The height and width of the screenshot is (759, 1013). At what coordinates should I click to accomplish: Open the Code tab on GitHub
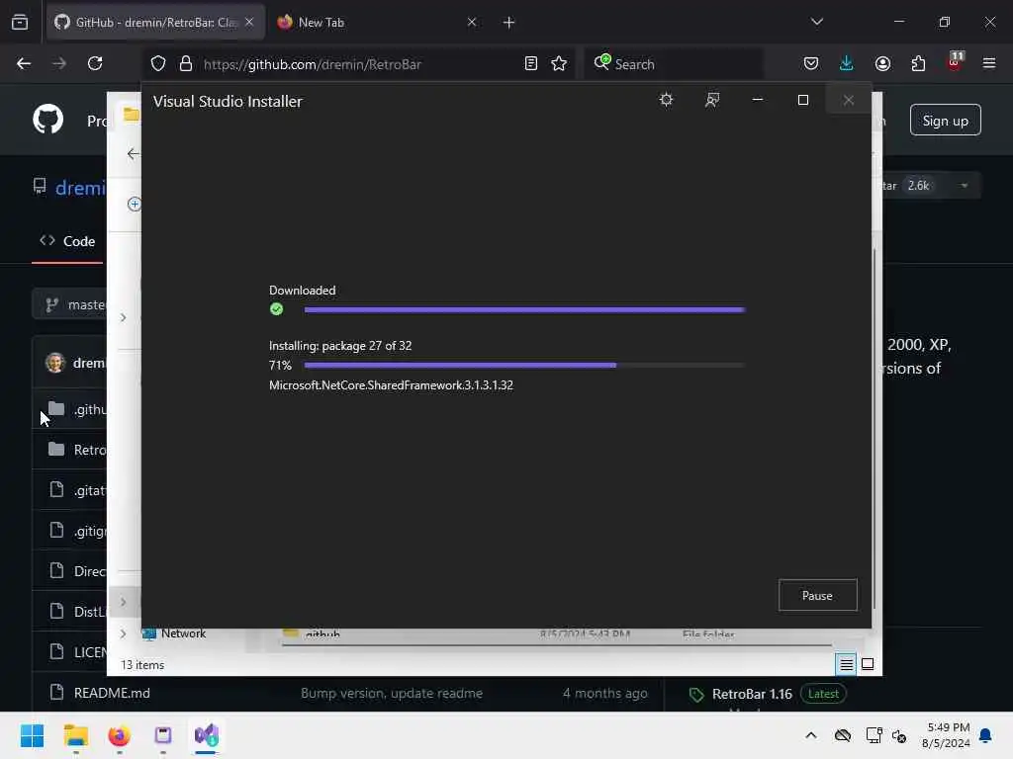click(x=68, y=241)
